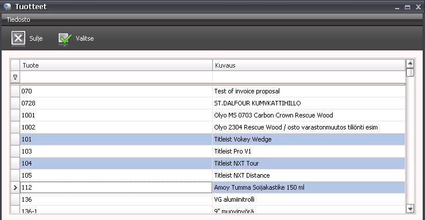Click the vertical scrollbar thumb
425x220 pixels.
pyautogui.click(x=410, y=73)
